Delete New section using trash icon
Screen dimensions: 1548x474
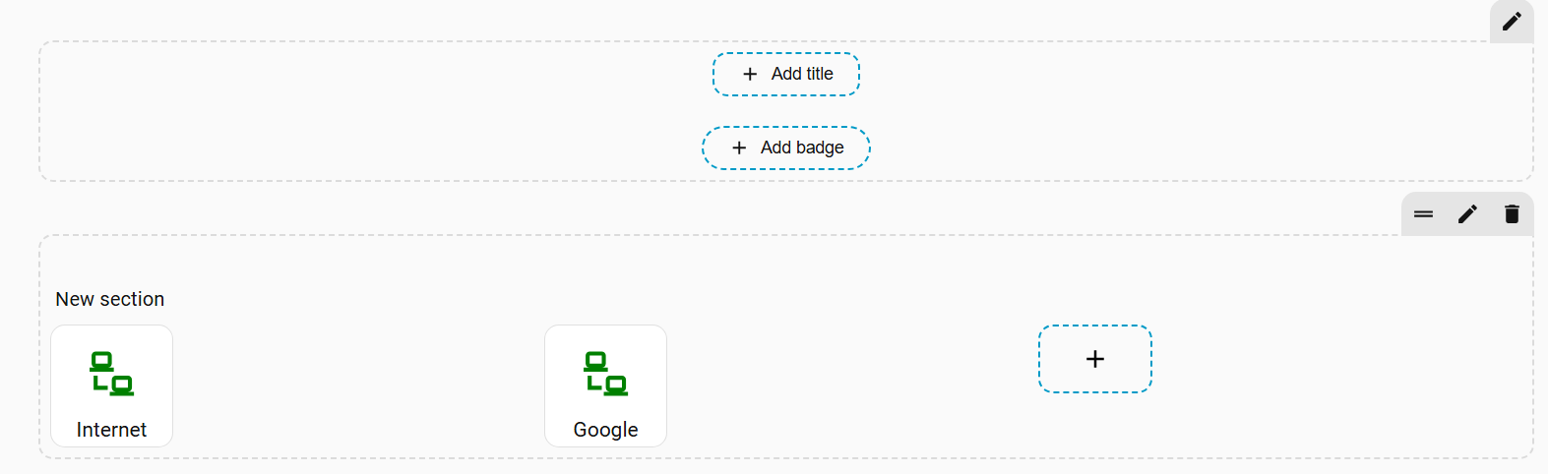click(x=1512, y=214)
